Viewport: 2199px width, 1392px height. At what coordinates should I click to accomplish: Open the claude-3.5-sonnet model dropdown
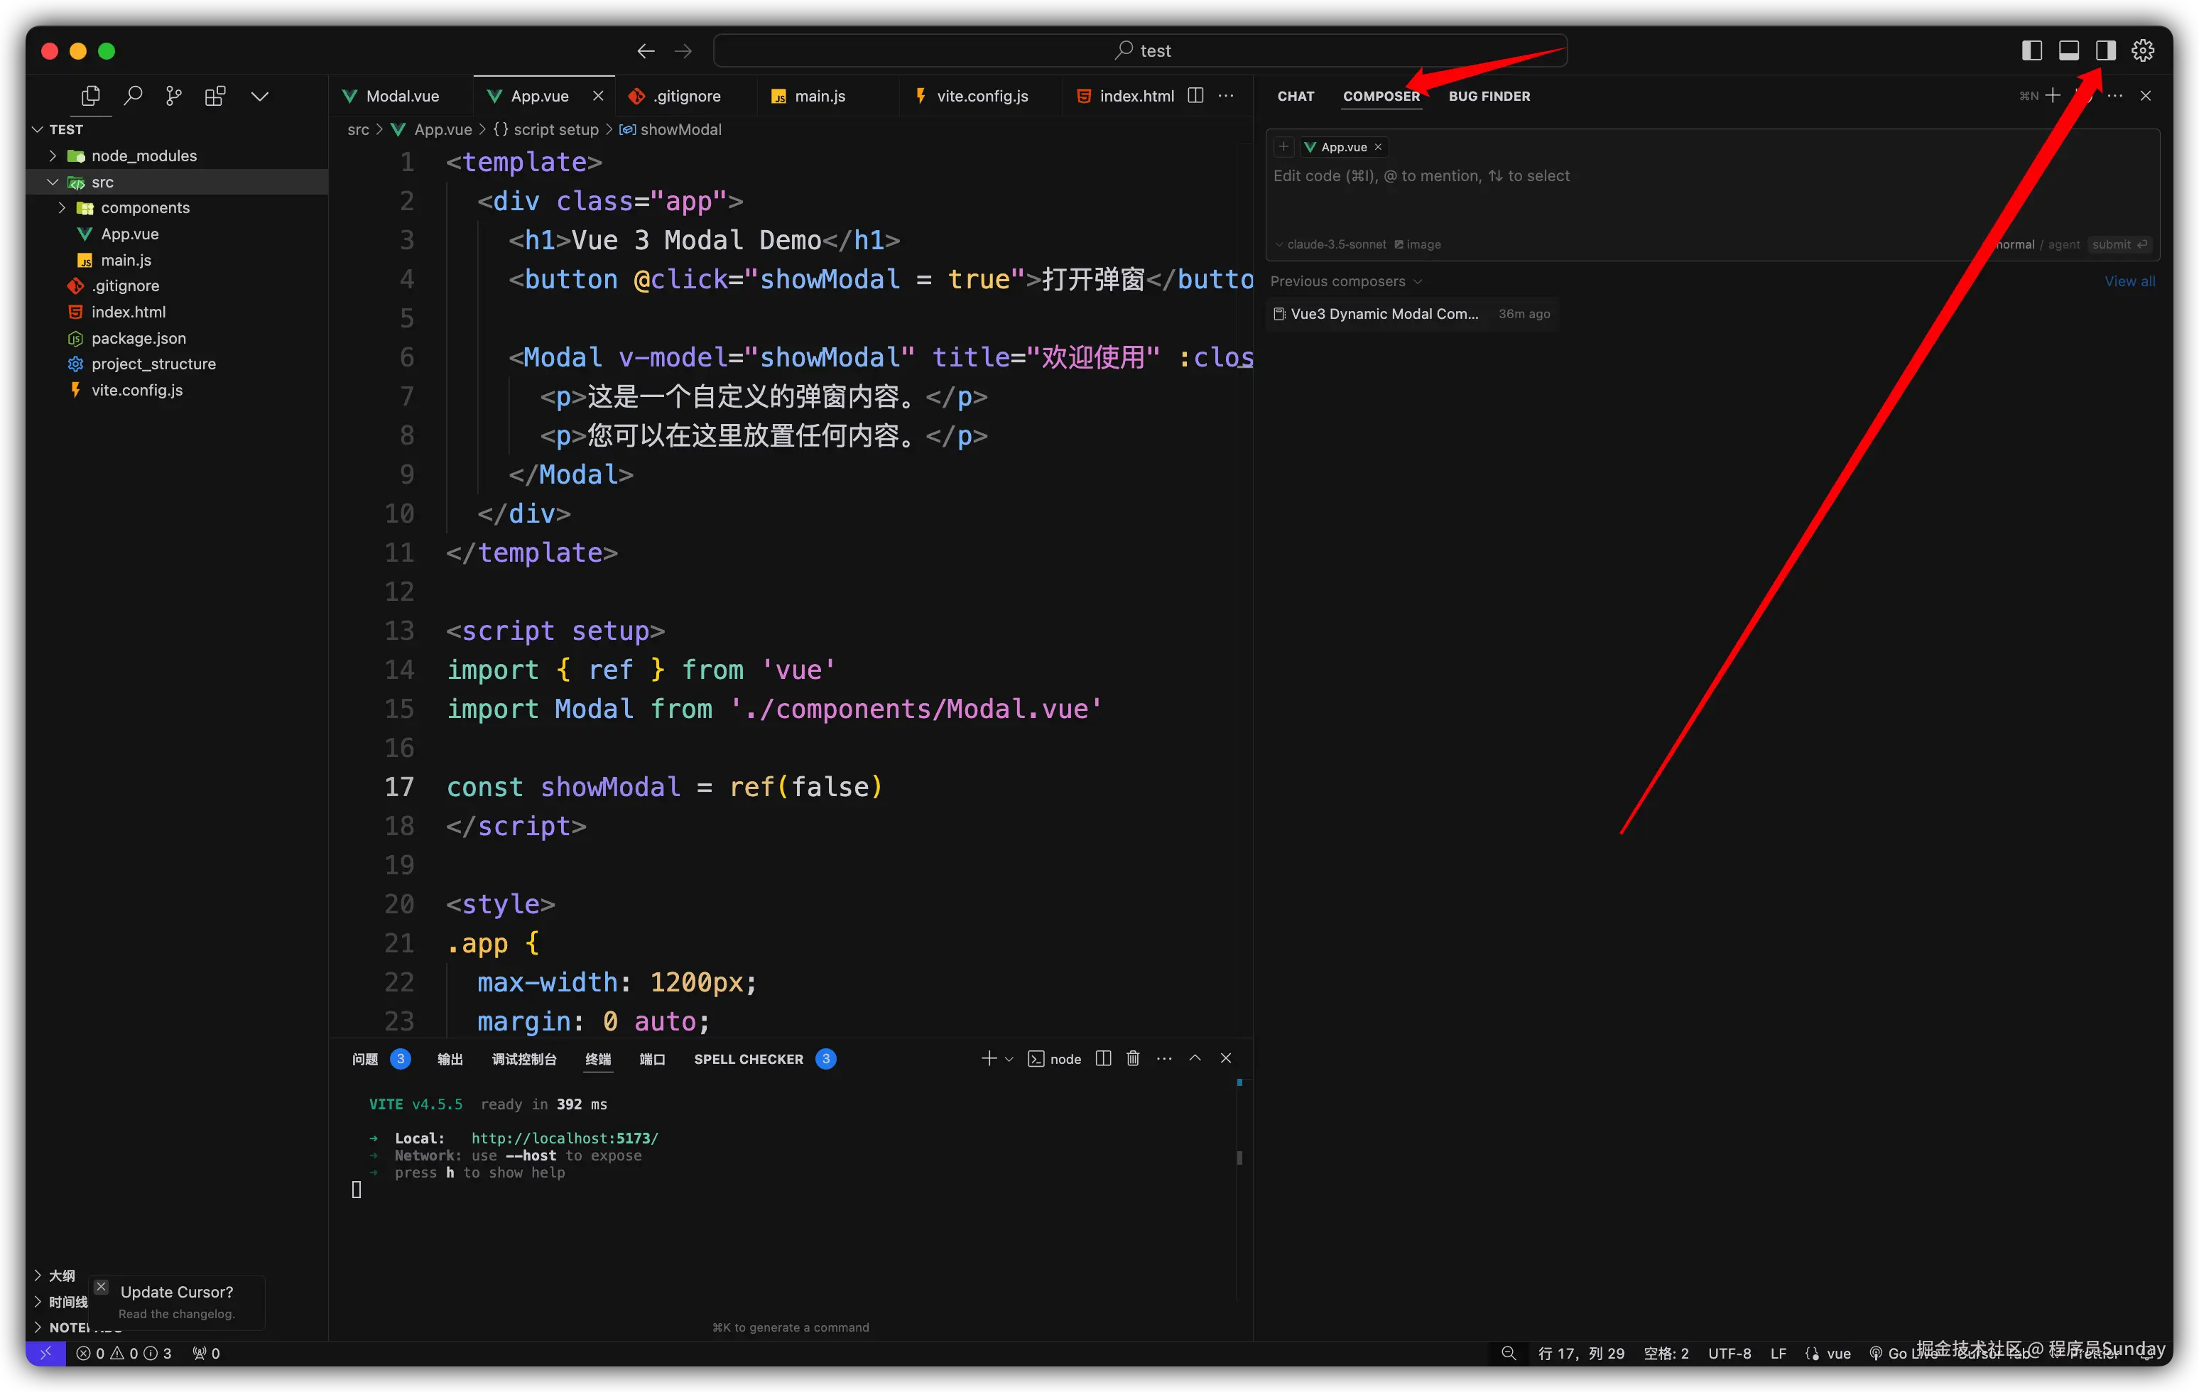coord(1333,245)
